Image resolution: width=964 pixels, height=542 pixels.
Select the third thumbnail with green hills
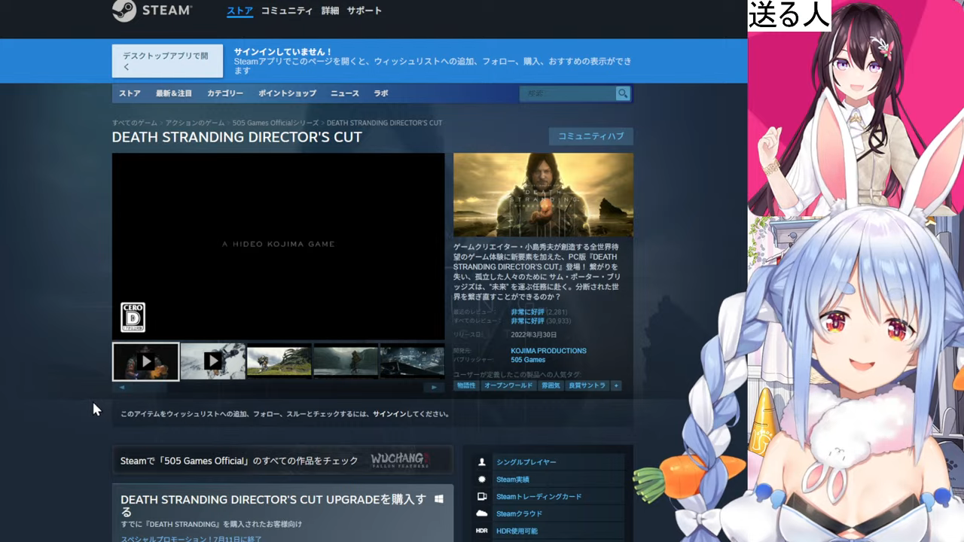pyautogui.click(x=279, y=361)
